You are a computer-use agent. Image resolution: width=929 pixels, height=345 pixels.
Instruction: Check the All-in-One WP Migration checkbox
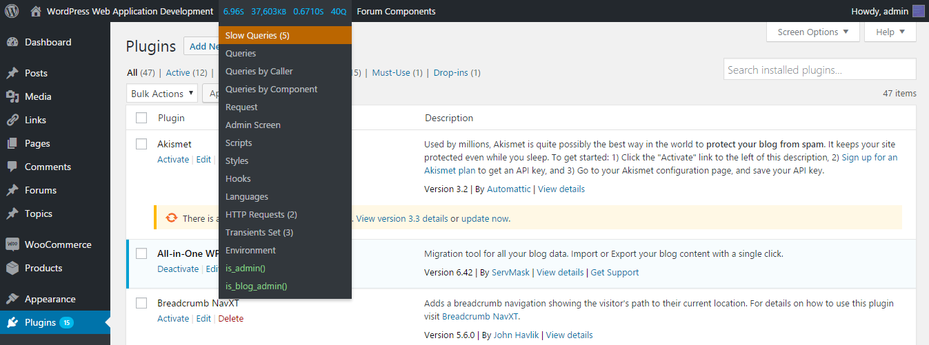141,253
